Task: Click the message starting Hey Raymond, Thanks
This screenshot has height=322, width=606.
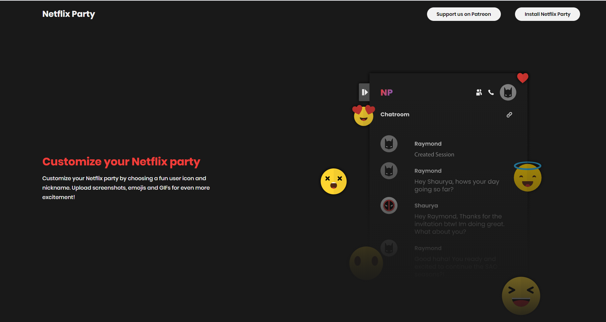Action: coord(459,224)
